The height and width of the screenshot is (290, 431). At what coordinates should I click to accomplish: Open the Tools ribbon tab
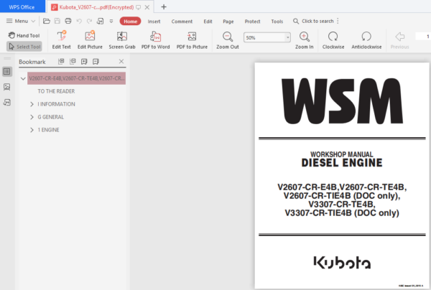277,22
